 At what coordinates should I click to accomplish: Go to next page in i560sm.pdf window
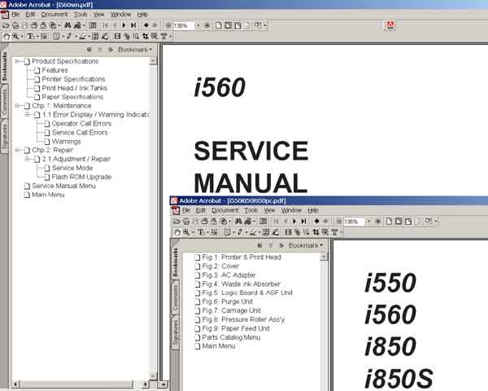(x=124, y=25)
